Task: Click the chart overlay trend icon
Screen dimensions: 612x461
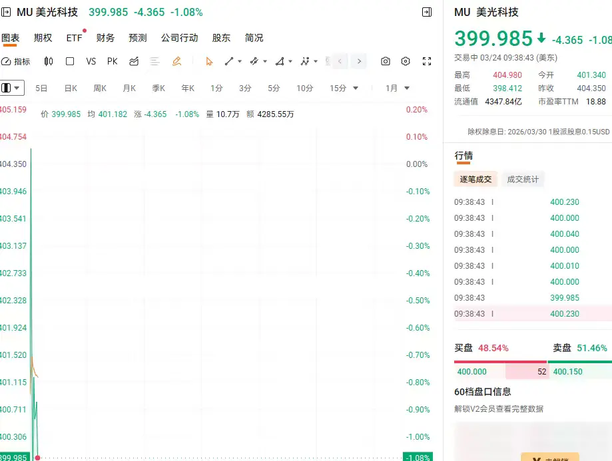Action: 134,61
